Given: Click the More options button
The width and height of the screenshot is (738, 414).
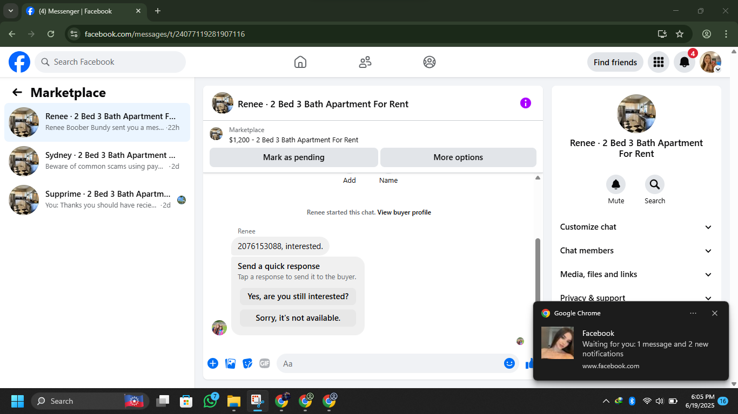Looking at the screenshot, I should [458, 157].
